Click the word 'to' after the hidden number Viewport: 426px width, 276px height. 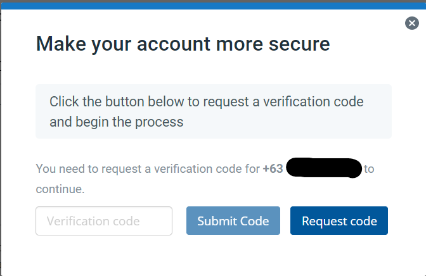[x=369, y=169]
